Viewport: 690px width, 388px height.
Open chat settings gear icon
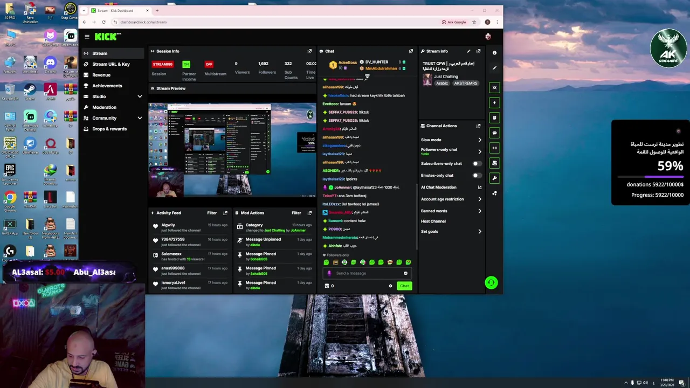click(x=390, y=286)
